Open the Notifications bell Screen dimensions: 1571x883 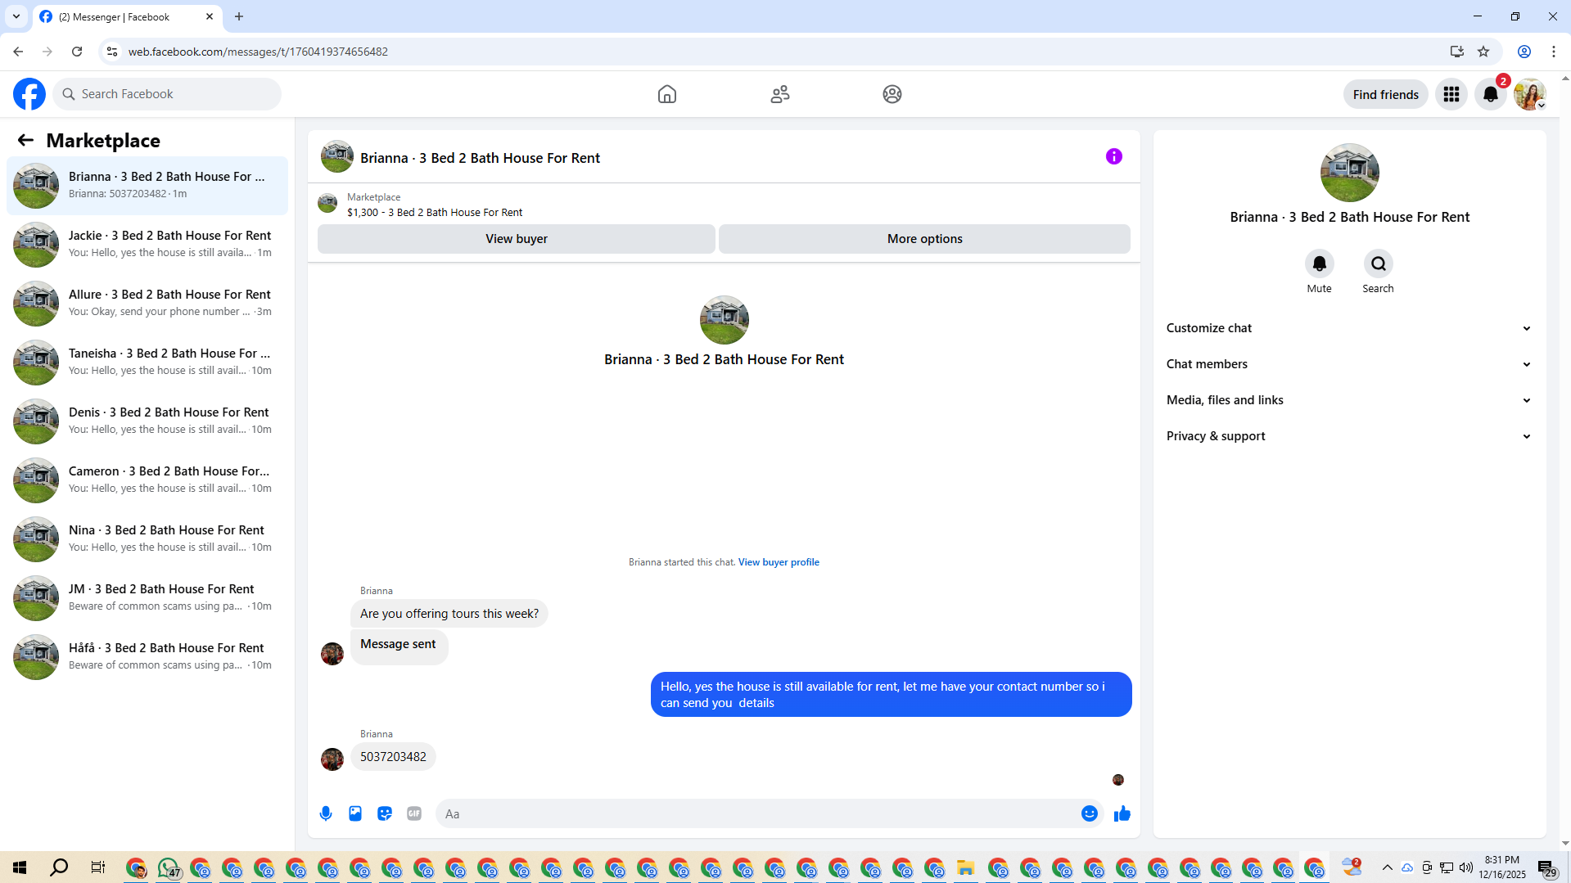[x=1491, y=94]
